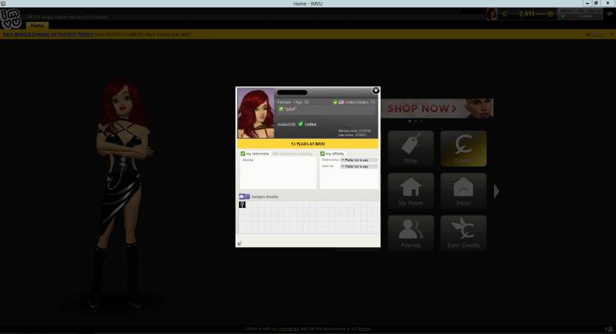Show next page of home tiles arrow
The height and width of the screenshot is (334, 616).
(496, 192)
